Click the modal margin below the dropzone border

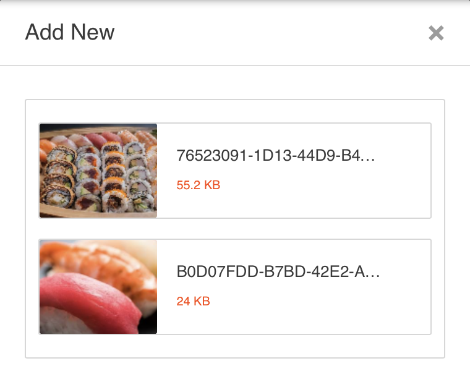(x=235, y=372)
